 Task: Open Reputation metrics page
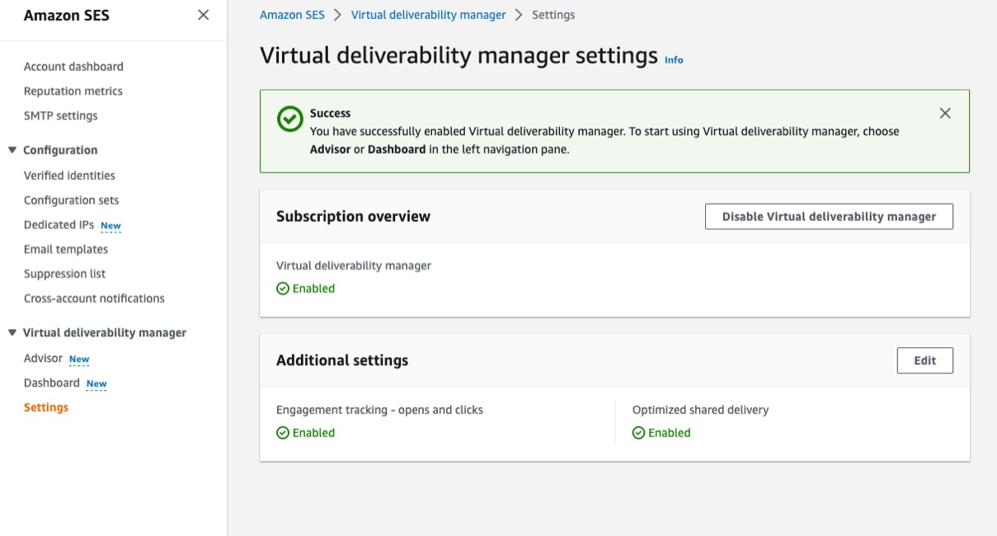coord(73,92)
